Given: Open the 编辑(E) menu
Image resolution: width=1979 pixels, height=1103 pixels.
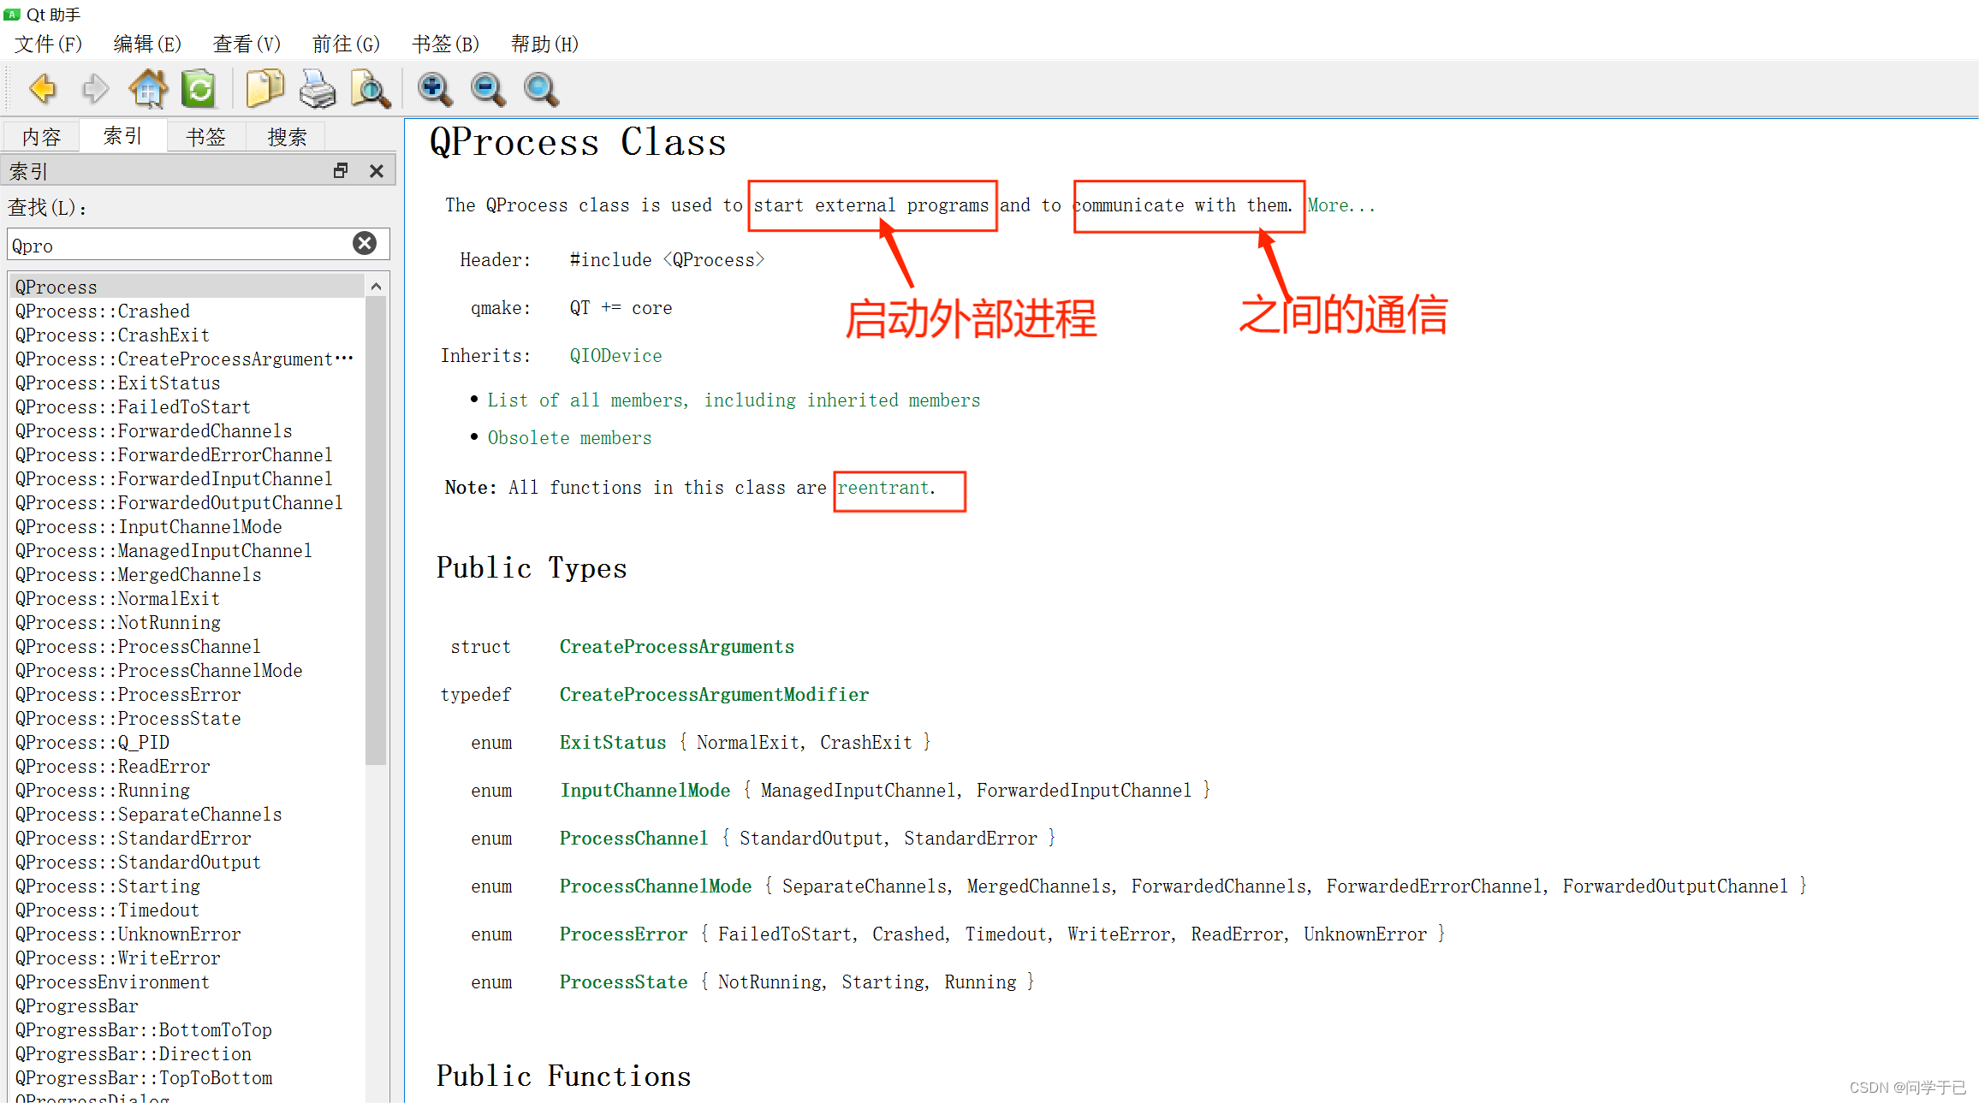Looking at the screenshot, I should [147, 44].
